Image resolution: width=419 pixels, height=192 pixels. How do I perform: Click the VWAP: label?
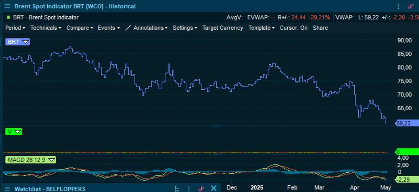[x=345, y=18]
